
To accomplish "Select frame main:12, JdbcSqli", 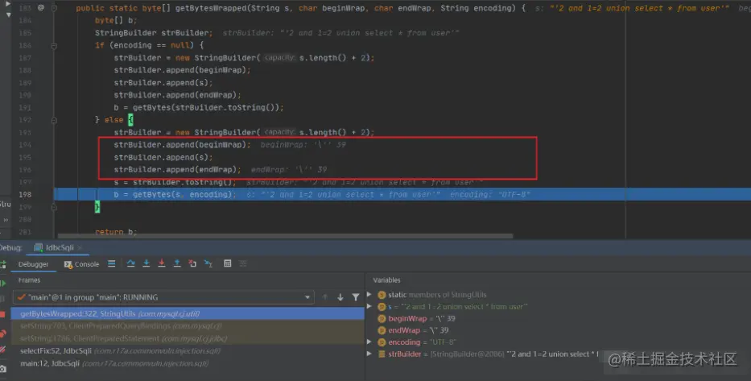I will [x=188, y=363].
